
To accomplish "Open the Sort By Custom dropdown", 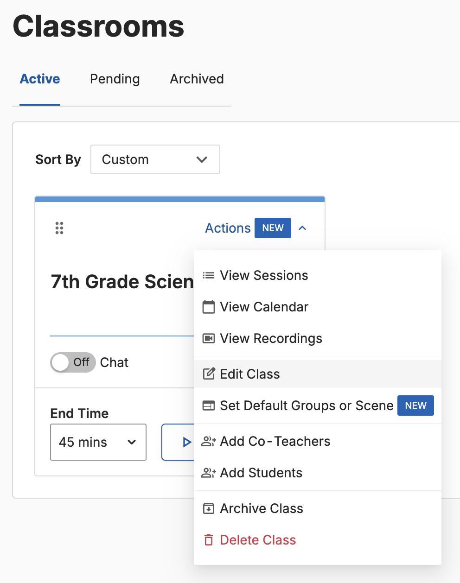I will [155, 159].
